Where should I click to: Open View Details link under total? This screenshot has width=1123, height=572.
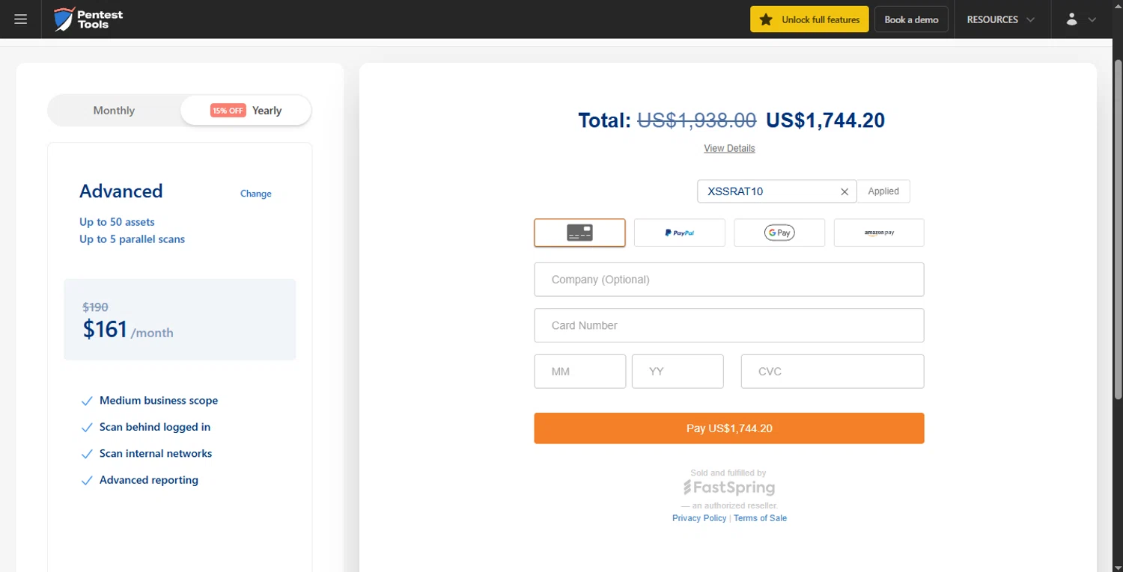[x=729, y=148]
